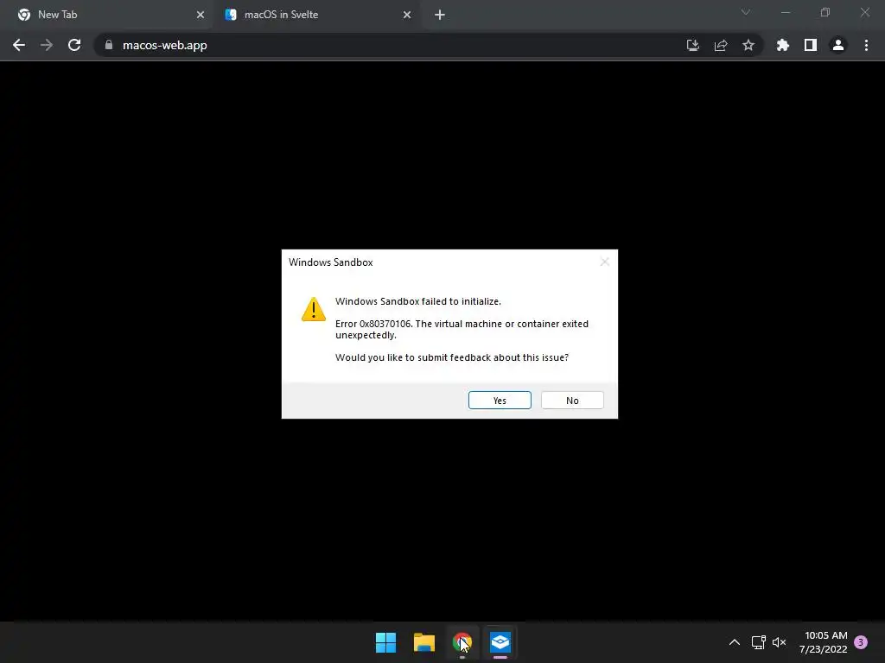Close the Windows Sandbox error dialog
885x663 pixels.
click(604, 262)
